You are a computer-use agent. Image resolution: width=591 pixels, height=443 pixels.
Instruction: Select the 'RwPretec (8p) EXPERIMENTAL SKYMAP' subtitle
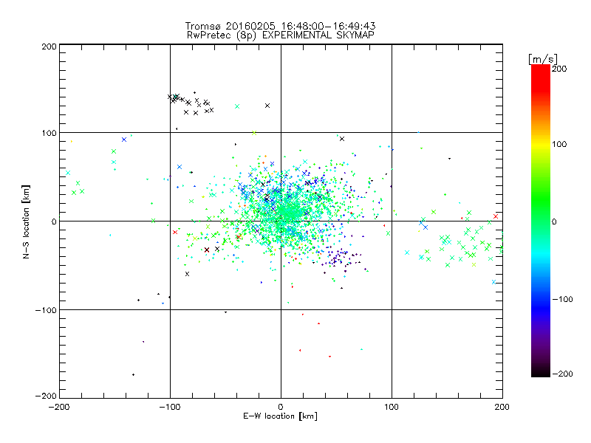[280, 35]
